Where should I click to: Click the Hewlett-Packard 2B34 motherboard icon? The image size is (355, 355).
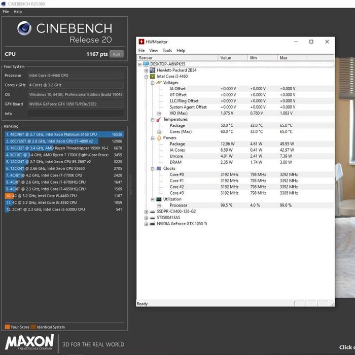tap(153, 70)
